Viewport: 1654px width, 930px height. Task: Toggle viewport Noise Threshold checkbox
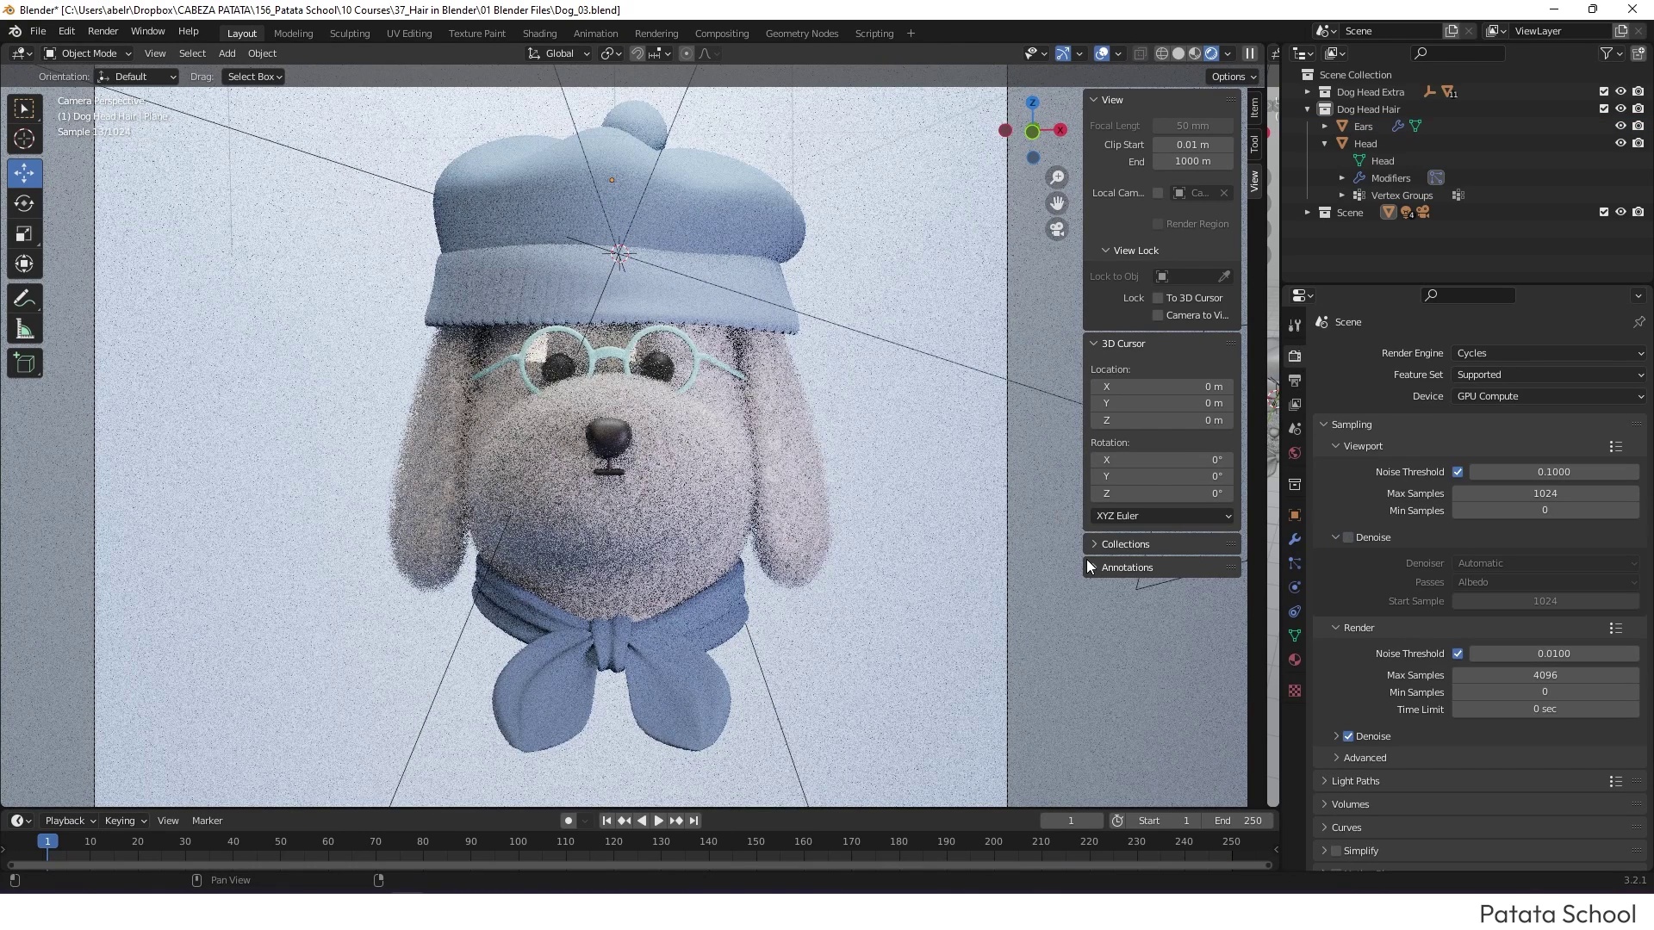(x=1458, y=472)
